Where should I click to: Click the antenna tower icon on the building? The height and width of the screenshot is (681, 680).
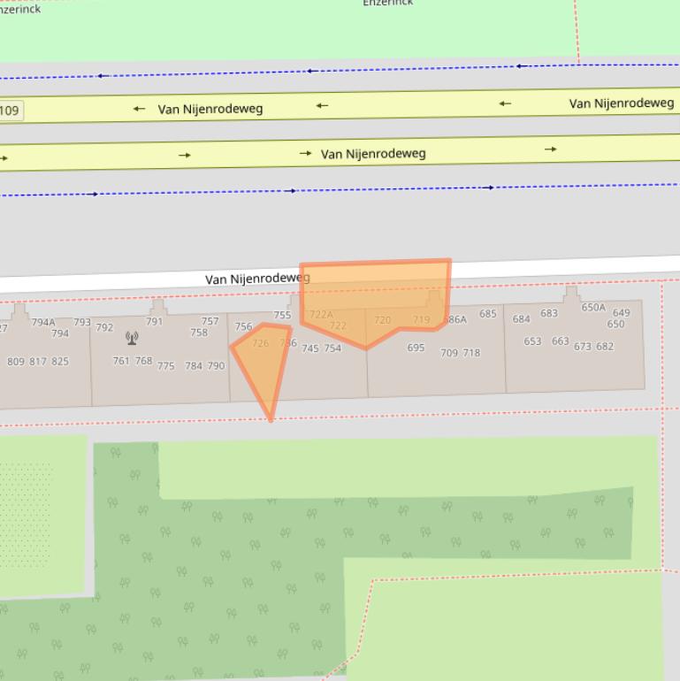click(132, 337)
